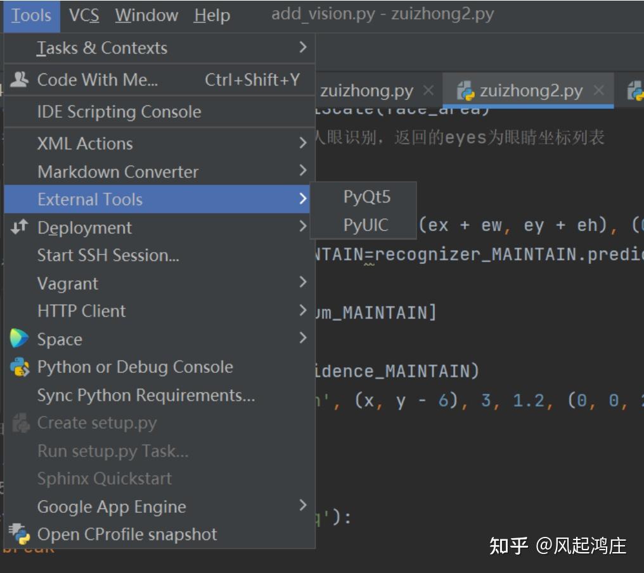
Task: Open the Help menu
Action: click(x=211, y=15)
